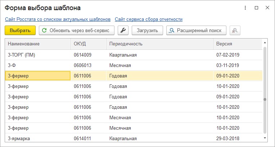
Task: Click the scrollbar up arrow
Action: [265, 43]
